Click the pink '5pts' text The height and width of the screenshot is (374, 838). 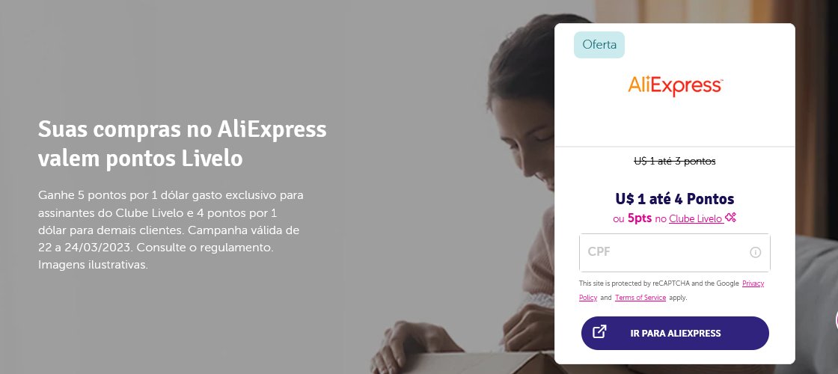point(640,218)
